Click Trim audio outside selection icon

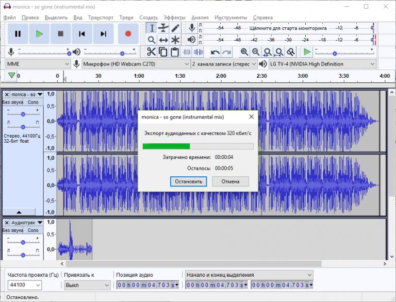point(187,52)
